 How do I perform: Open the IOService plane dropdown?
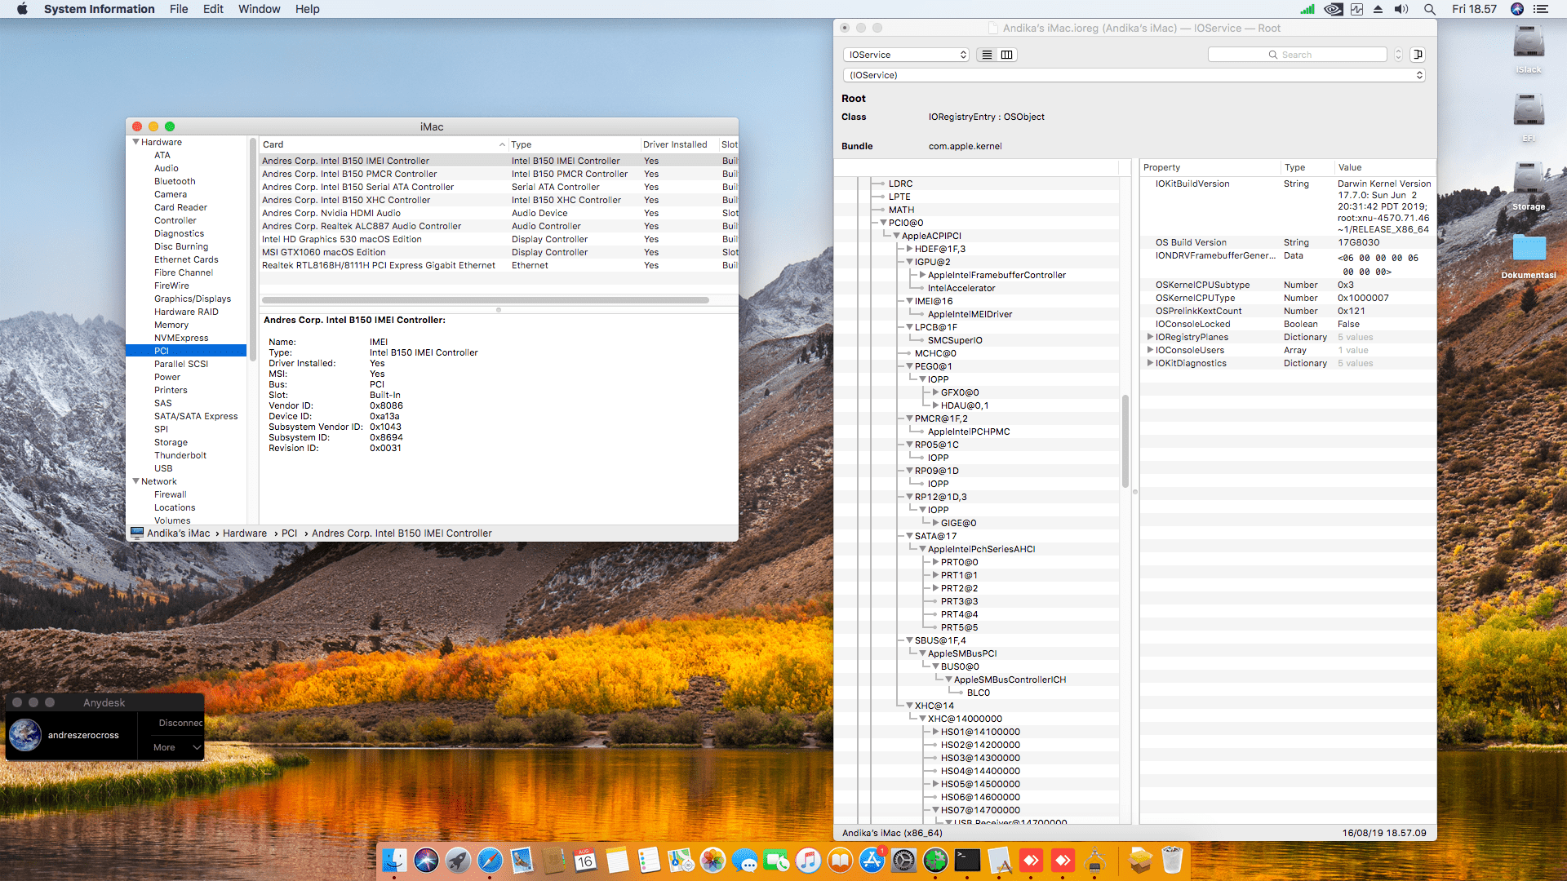point(906,55)
